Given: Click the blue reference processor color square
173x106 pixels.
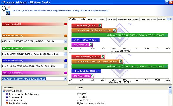Looking at the screenshot, I should coord(66,61).
